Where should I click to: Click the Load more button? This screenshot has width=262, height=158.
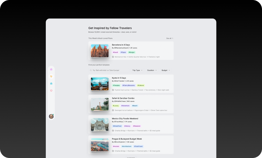pos(131,157)
